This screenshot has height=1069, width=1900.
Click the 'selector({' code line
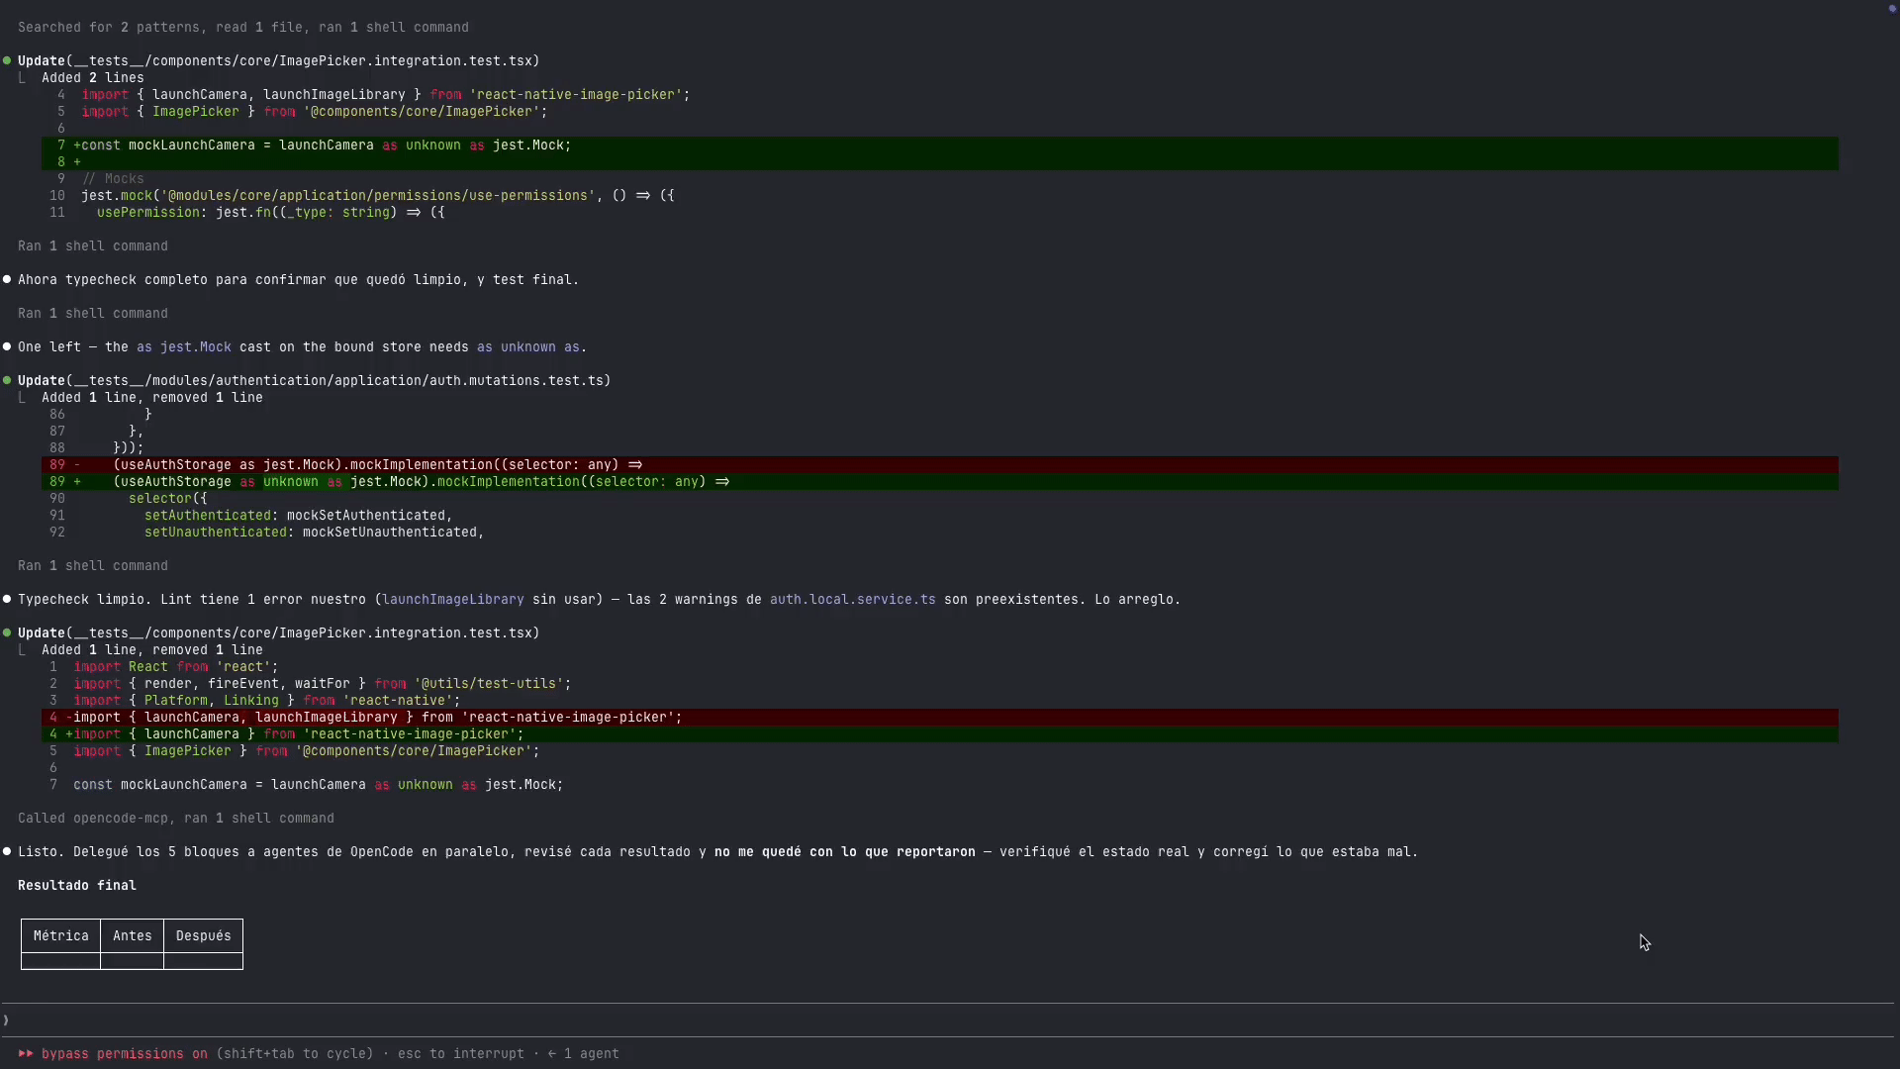point(167,499)
